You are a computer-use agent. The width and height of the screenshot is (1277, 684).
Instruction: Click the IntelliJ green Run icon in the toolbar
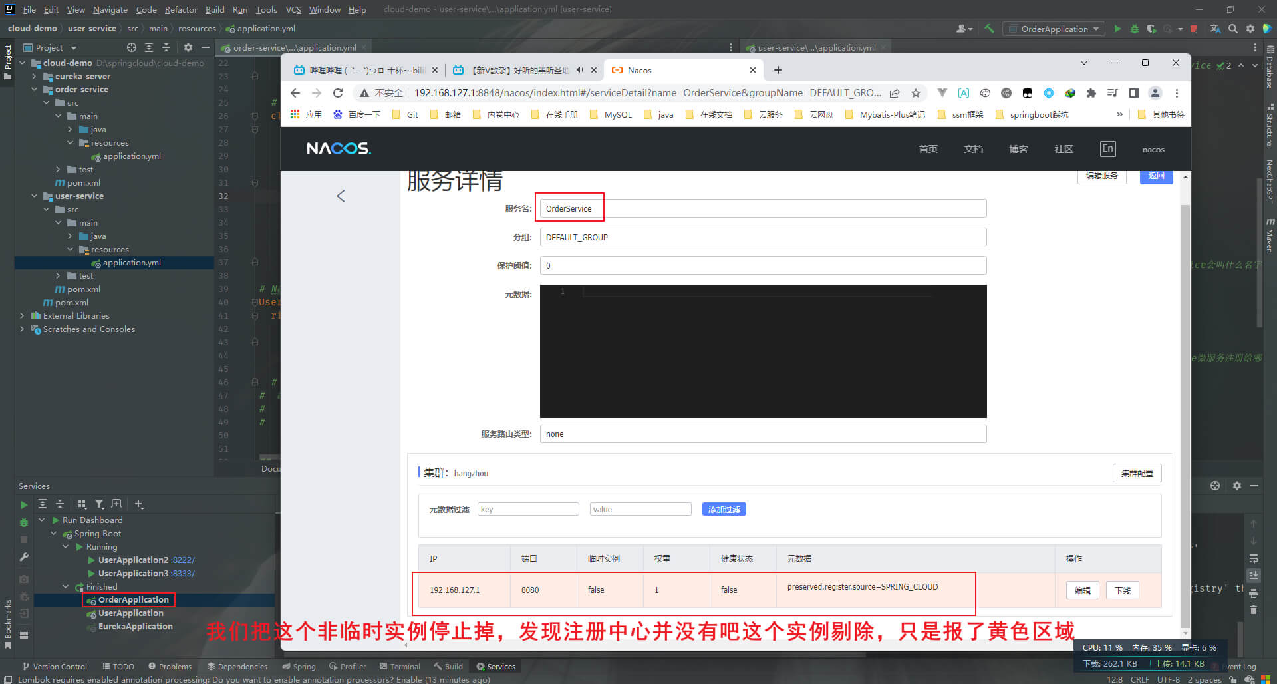tap(1117, 29)
